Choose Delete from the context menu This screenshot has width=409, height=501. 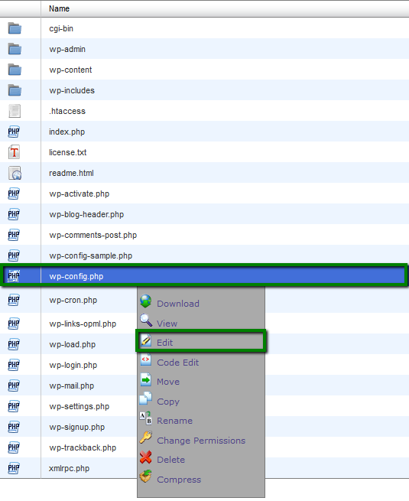point(170,460)
